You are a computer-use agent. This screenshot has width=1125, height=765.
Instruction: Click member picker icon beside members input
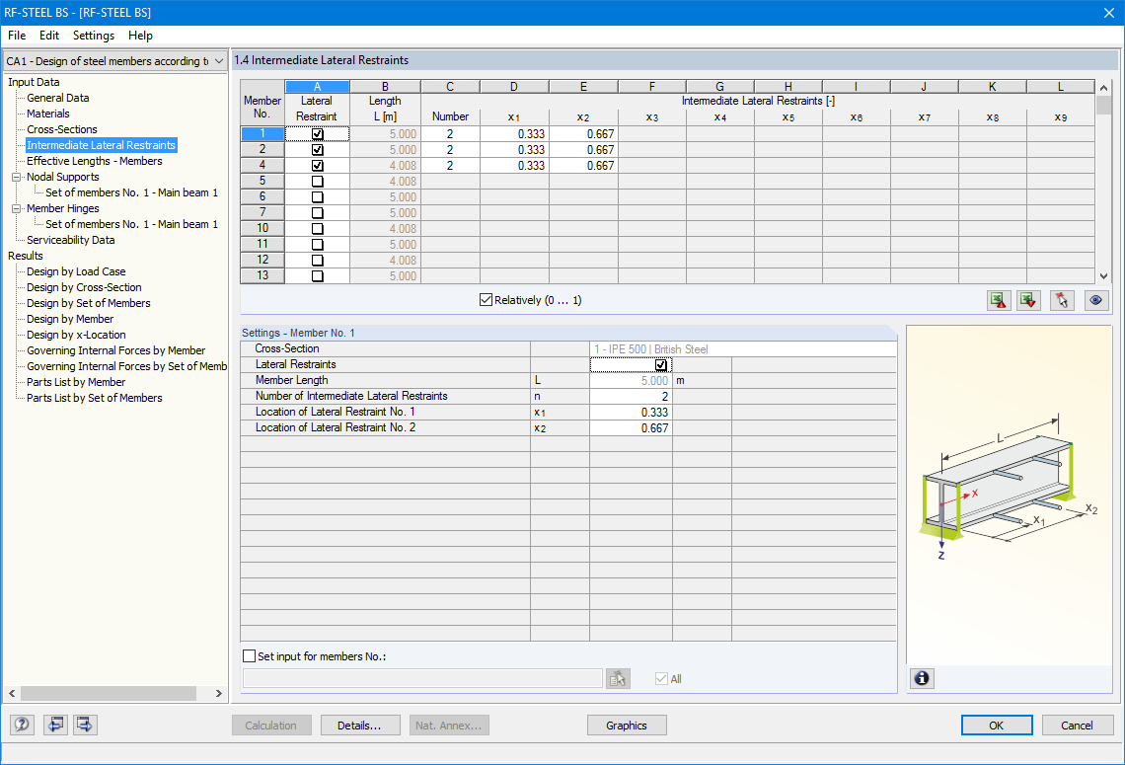tap(618, 678)
